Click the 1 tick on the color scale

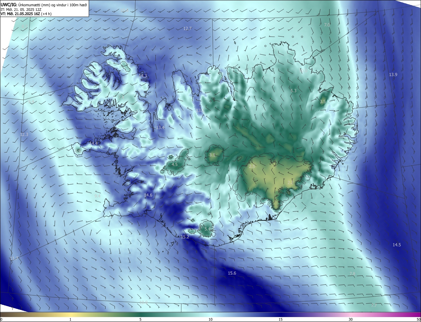coord(70,319)
